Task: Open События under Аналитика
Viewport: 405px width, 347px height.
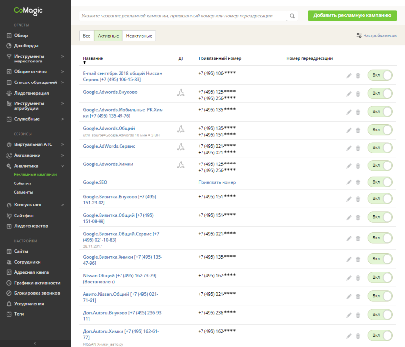Action: pos(22,184)
